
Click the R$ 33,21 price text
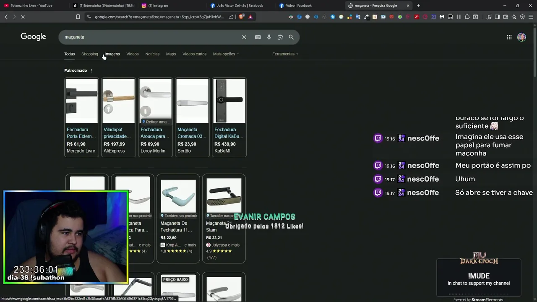point(214,238)
